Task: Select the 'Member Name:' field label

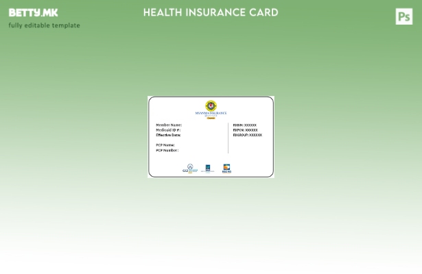Action: point(169,125)
